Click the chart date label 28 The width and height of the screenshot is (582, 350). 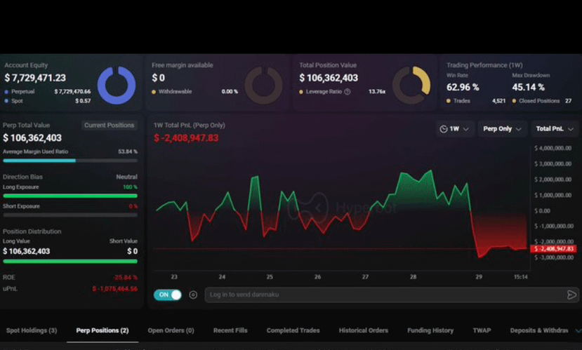pos(413,277)
